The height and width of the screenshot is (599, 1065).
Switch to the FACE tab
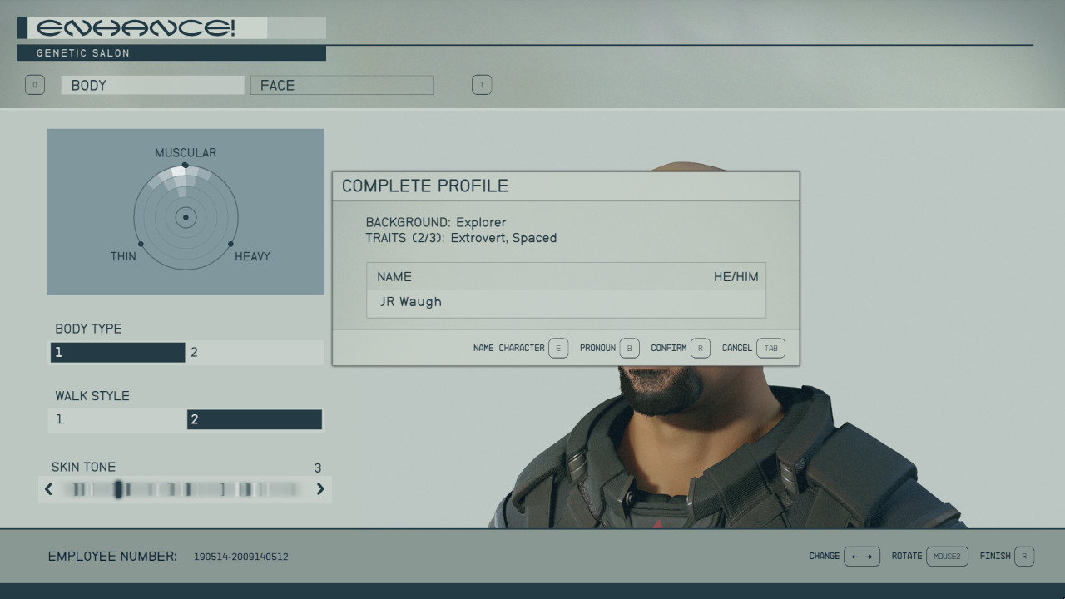[x=342, y=85]
